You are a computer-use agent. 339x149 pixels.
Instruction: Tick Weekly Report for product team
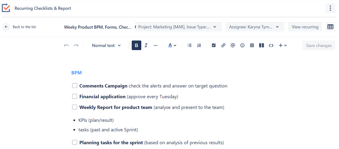(x=74, y=107)
